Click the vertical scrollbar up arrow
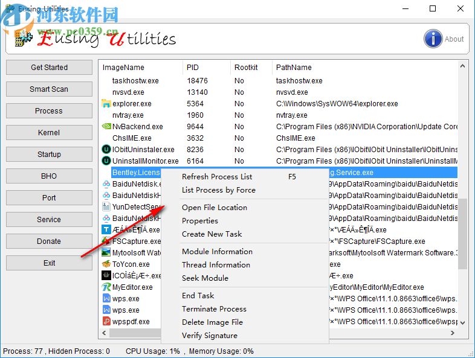Image resolution: width=475 pixels, height=358 pixels. tap(462, 66)
